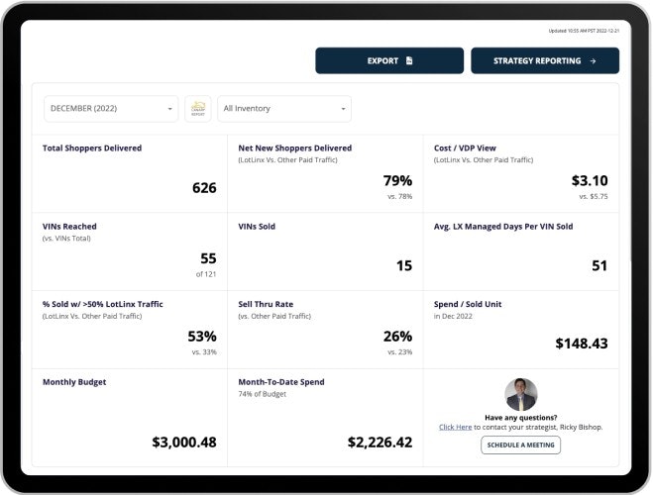Click the 'vs. 78%' comparison text
653x495 pixels.
[399, 196]
